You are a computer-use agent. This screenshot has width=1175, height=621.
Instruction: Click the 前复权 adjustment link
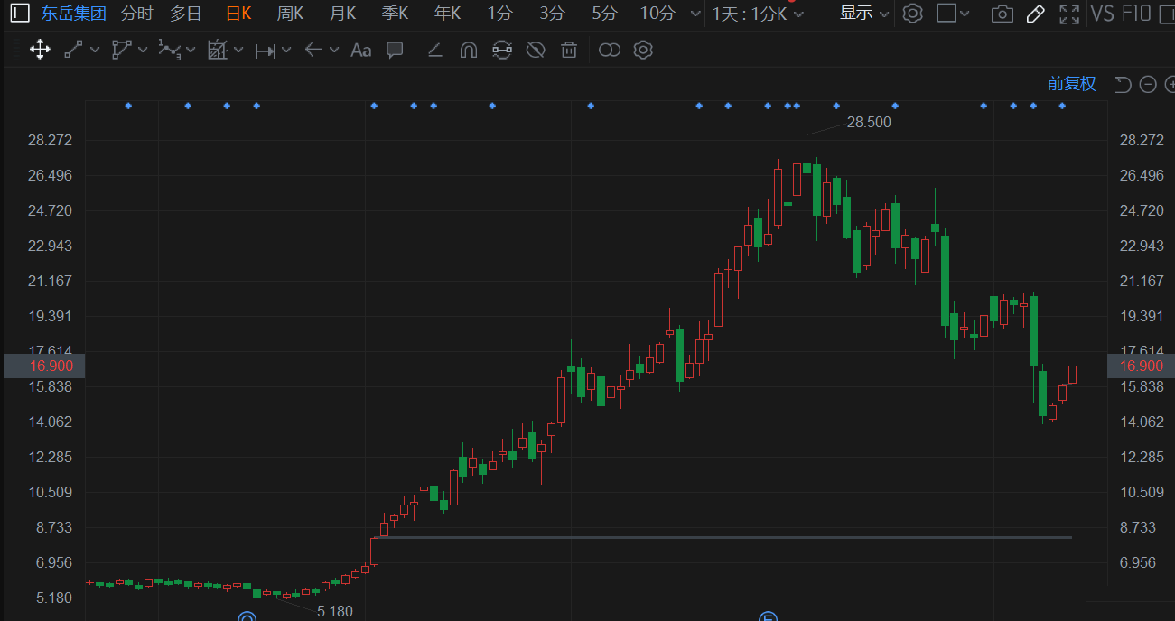pos(1071,84)
